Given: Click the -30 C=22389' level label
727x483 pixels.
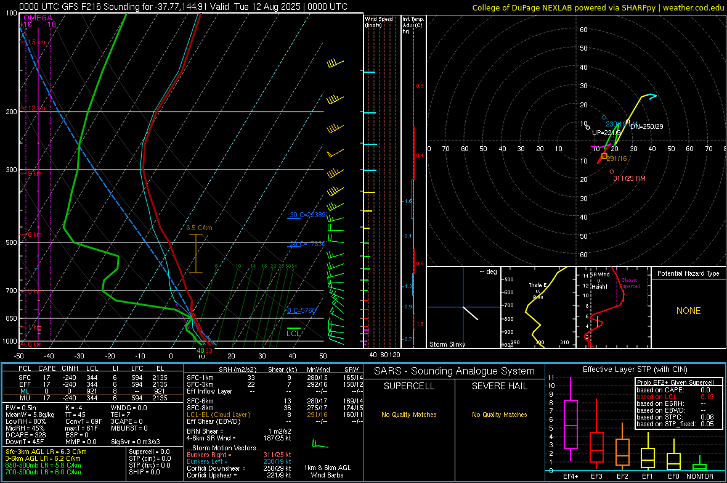Looking at the screenshot, I should tap(306, 215).
